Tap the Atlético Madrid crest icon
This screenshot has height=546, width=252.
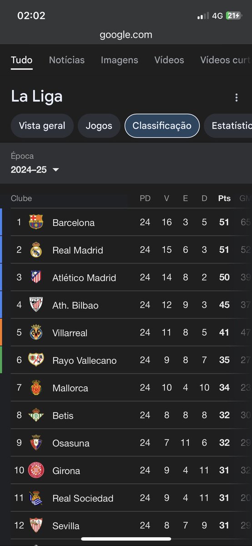(x=35, y=277)
